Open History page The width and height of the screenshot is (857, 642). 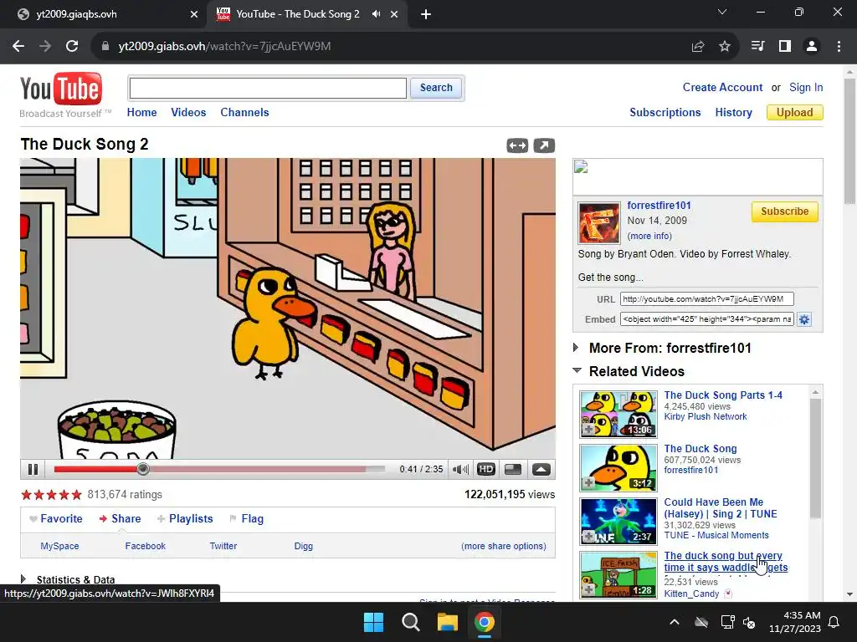(x=733, y=113)
